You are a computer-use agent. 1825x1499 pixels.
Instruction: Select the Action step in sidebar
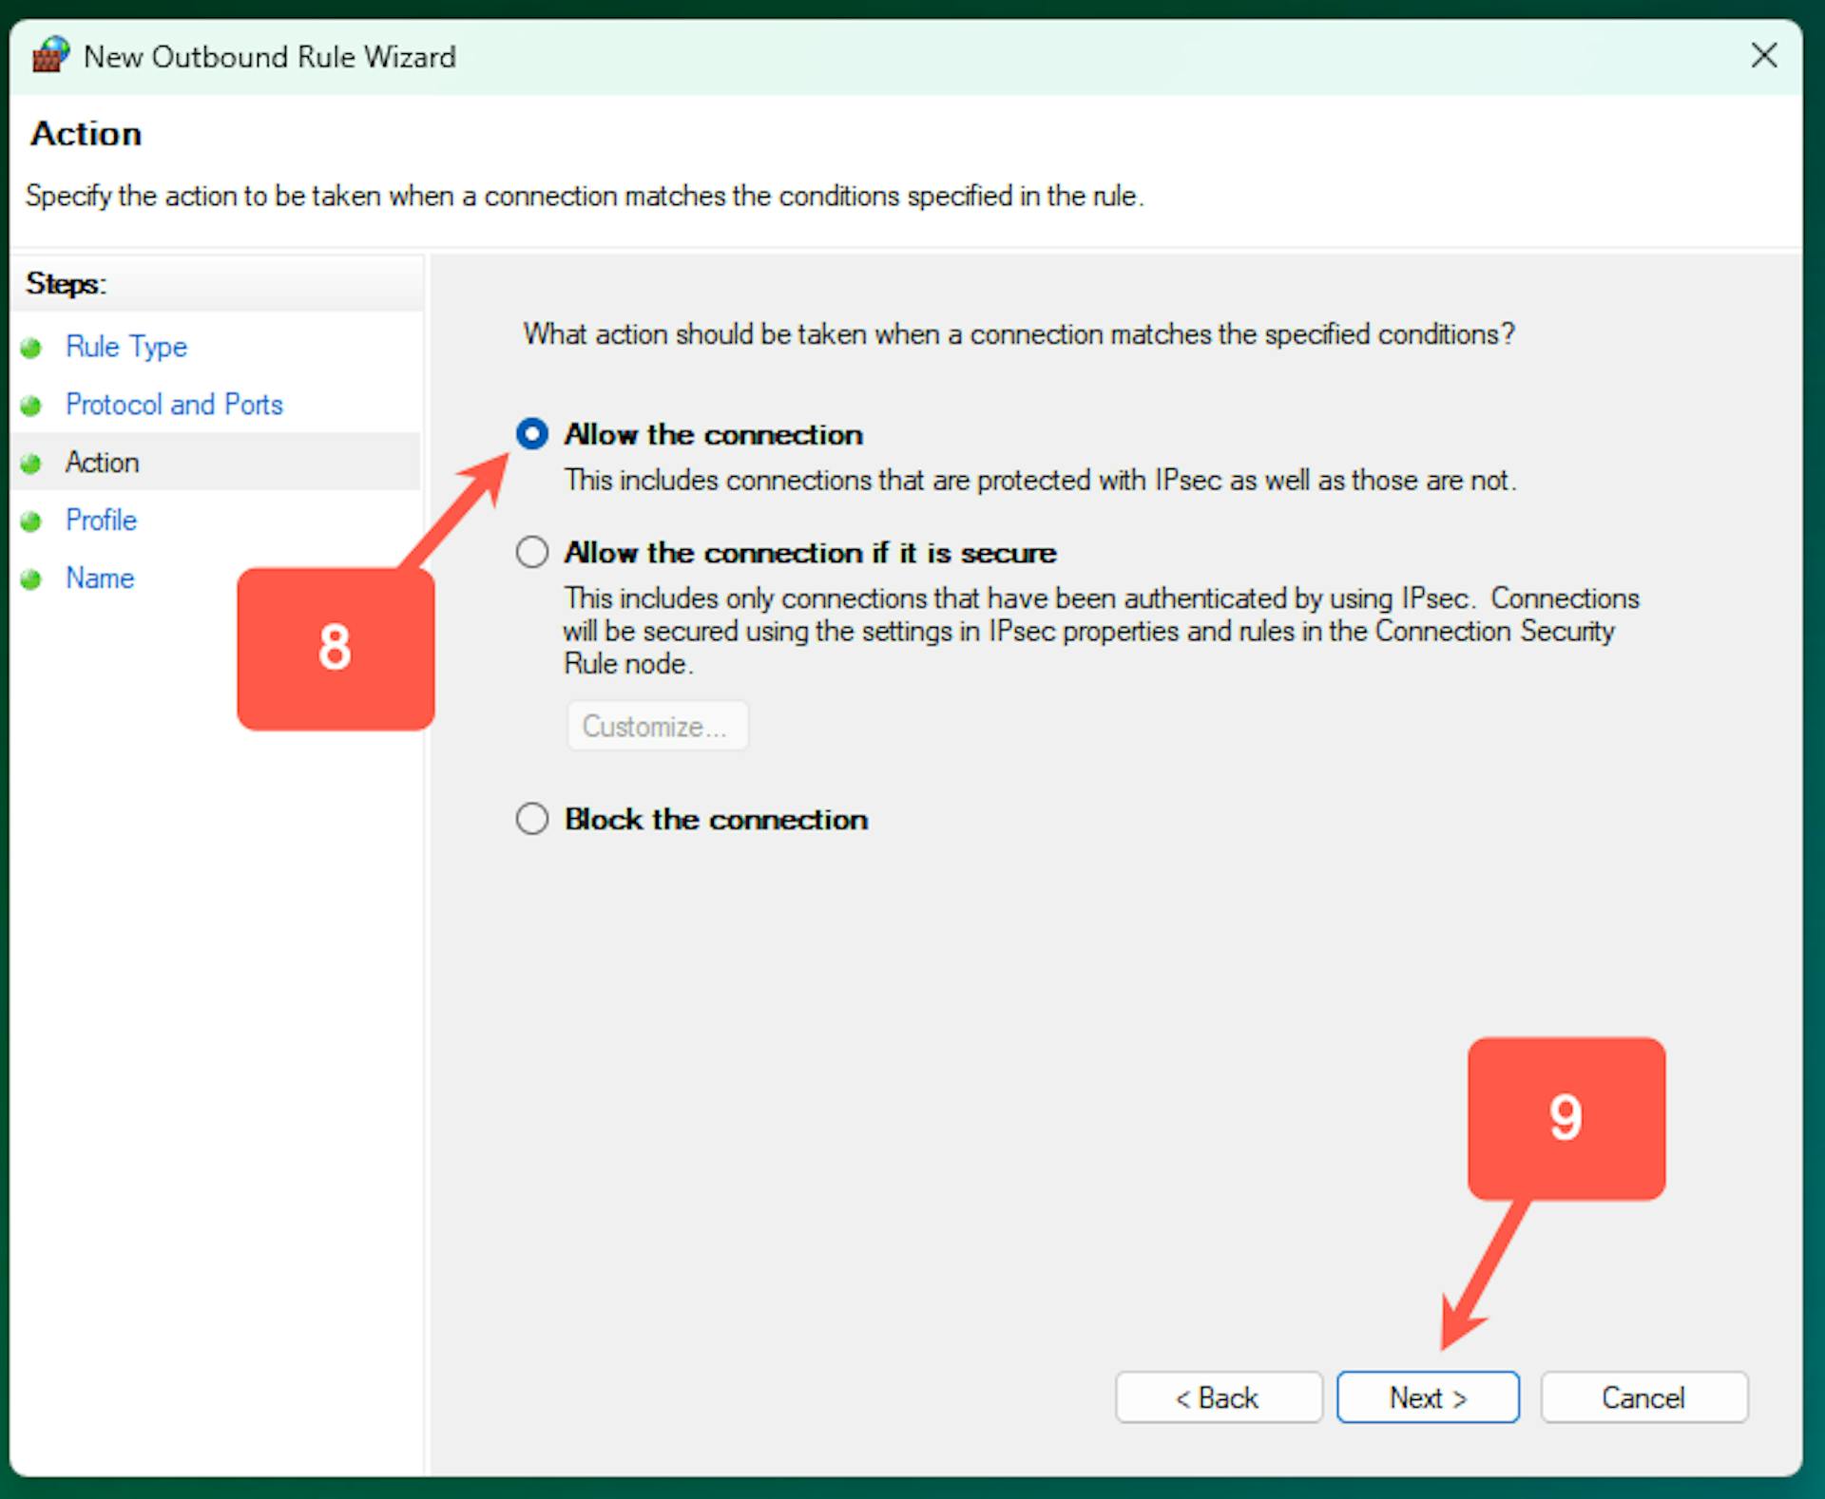pyautogui.click(x=102, y=463)
